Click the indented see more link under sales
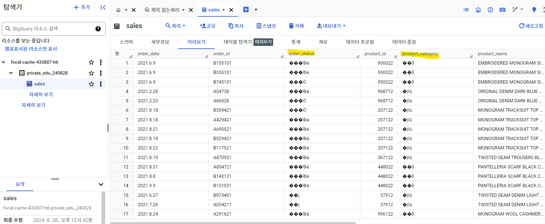This screenshot has width=545, height=224. point(41,94)
